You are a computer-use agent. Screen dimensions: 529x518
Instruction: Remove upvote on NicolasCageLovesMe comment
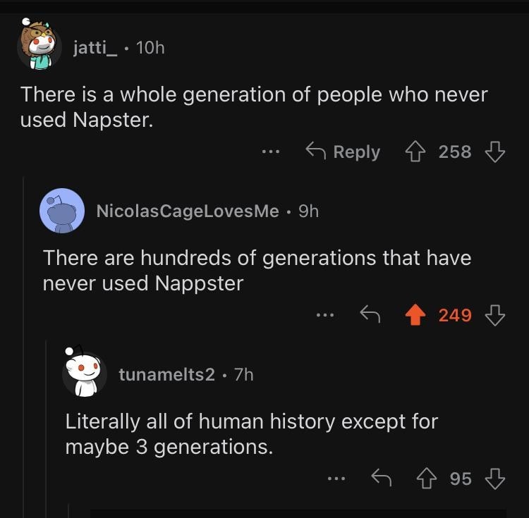click(x=417, y=315)
